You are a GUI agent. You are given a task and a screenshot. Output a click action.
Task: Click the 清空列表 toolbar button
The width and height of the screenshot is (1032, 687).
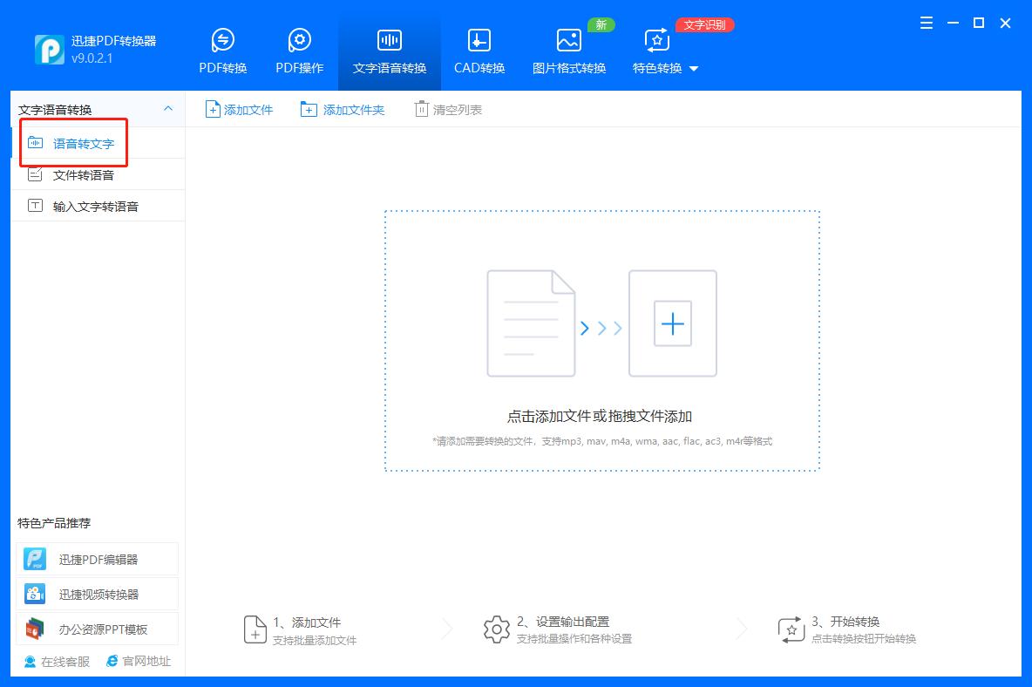pyautogui.click(x=448, y=109)
